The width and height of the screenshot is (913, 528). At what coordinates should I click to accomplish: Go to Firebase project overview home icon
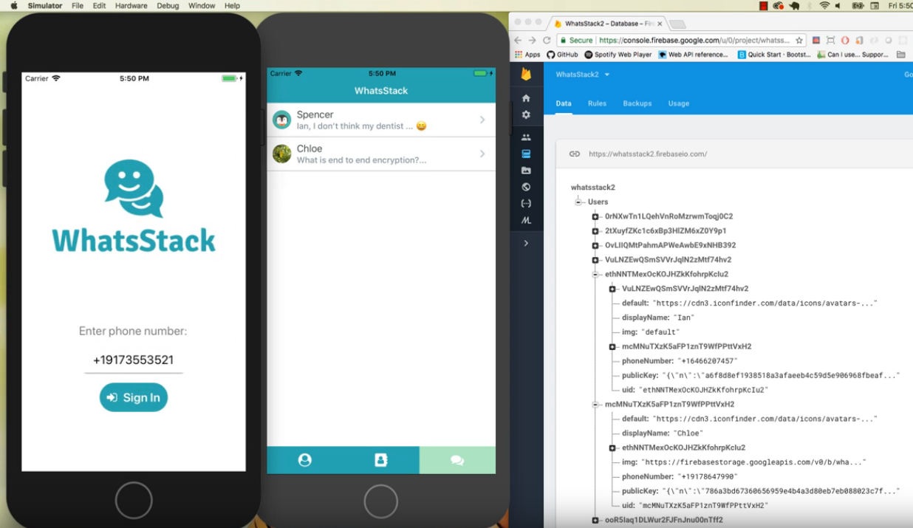(526, 98)
